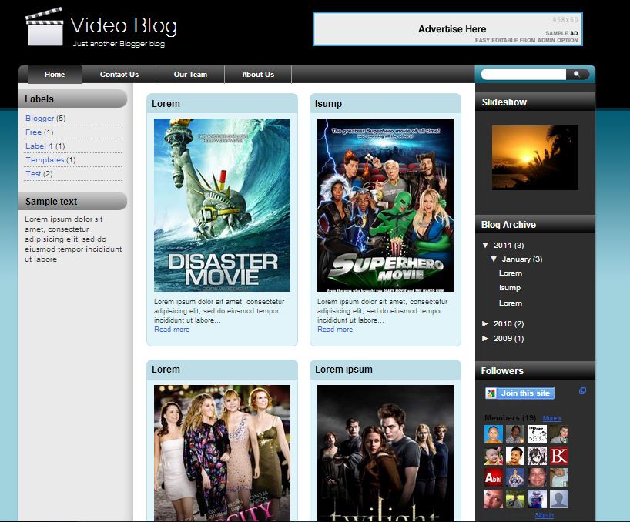Open the Isump entry in Blog Archive

pyautogui.click(x=510, y=288)
